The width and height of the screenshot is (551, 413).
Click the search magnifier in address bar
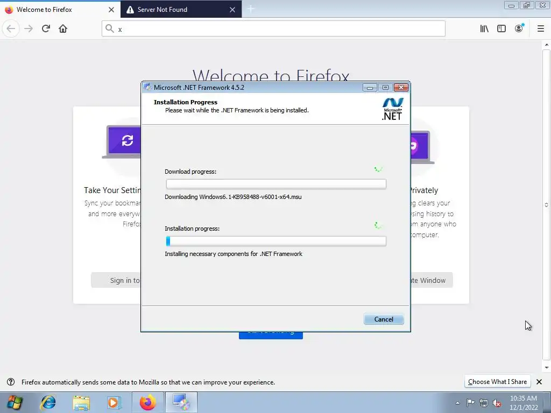(110, 29)
